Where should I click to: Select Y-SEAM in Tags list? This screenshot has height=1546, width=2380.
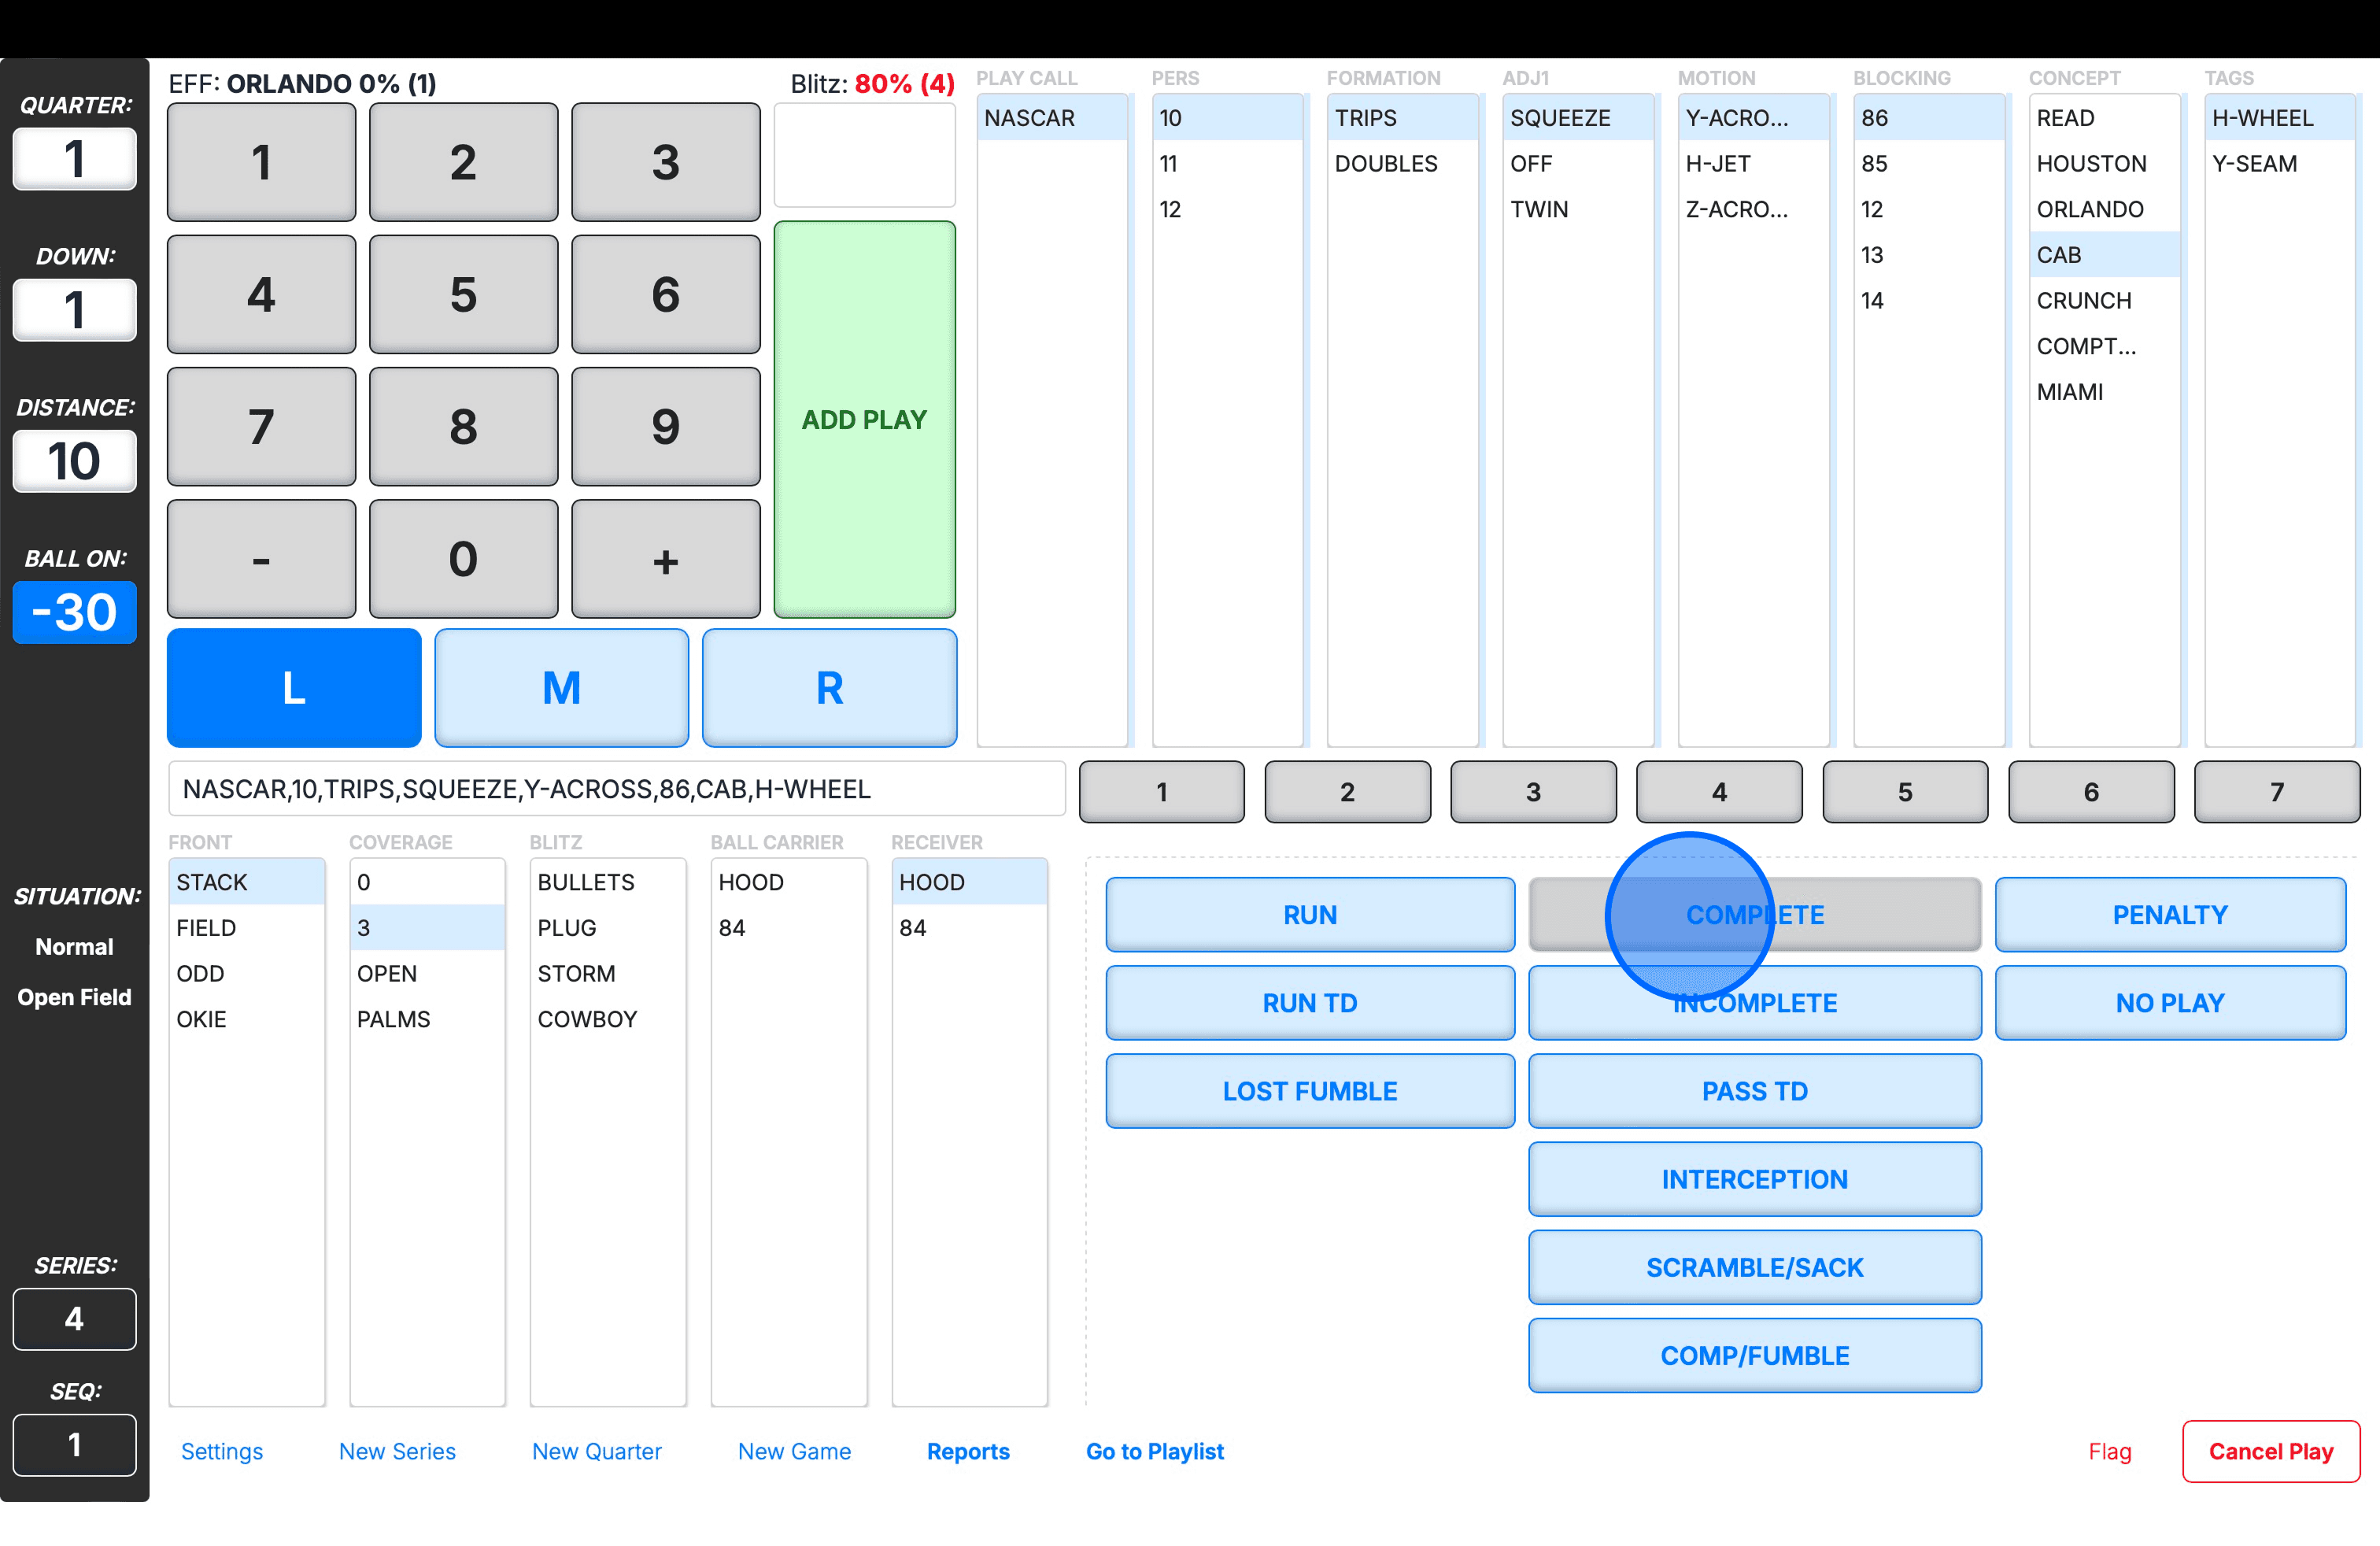click(2280, 164)
